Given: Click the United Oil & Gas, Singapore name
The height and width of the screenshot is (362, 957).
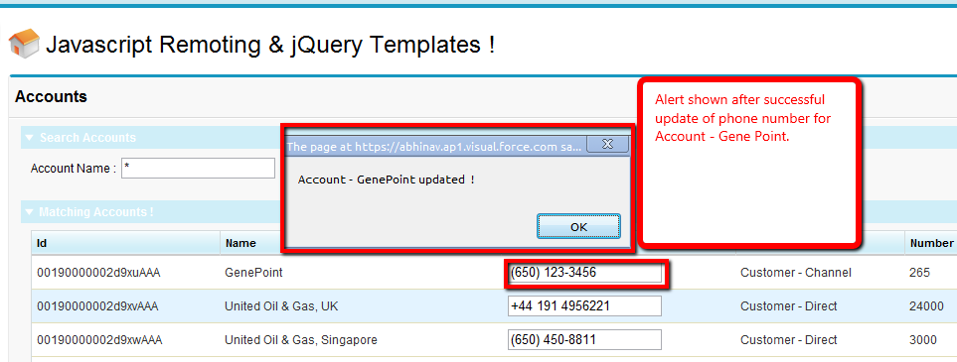Looking at the screenshot, I should 301,340.
